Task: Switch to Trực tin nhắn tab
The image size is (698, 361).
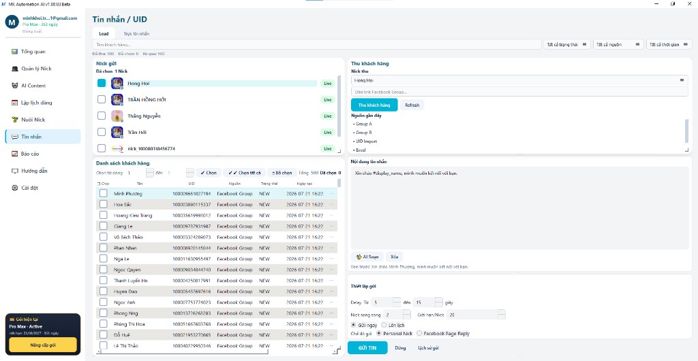Action: click(136, 34)
